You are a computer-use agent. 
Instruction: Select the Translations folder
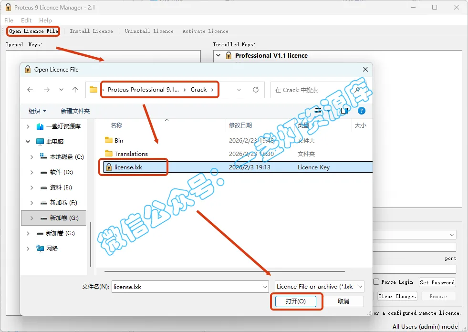coord(131,154)
